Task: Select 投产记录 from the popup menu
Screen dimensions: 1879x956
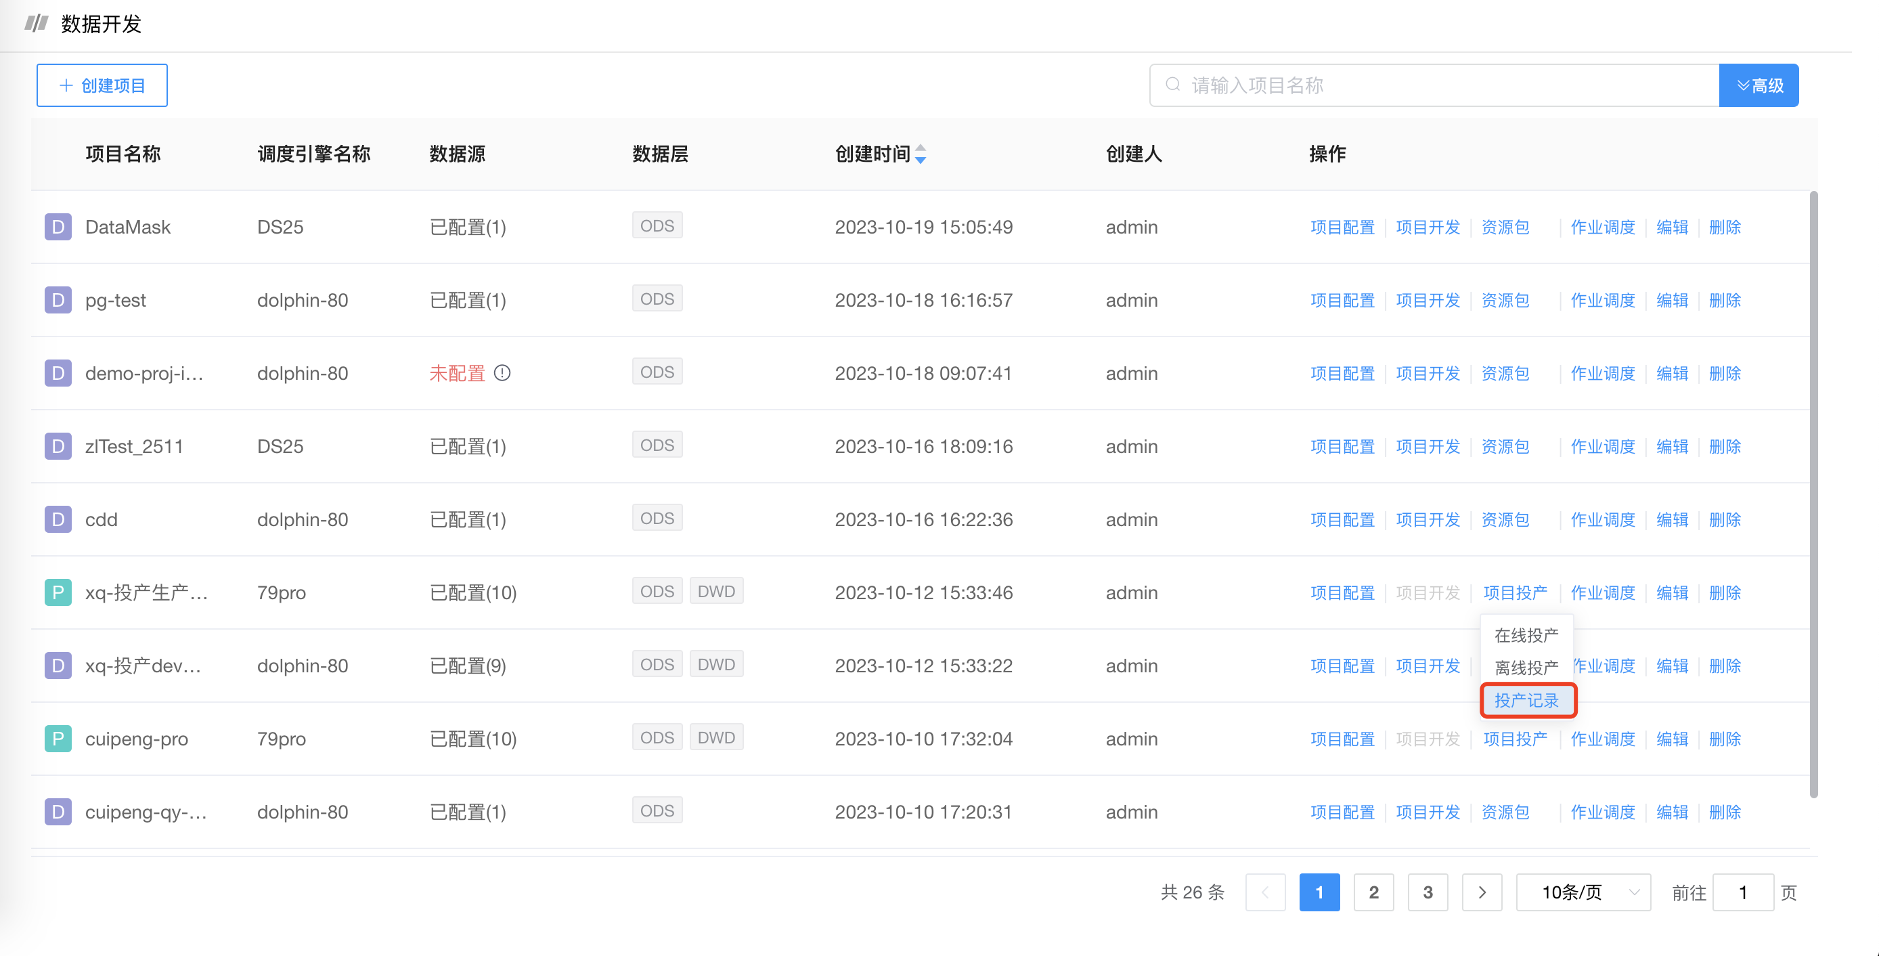Action: [x=1527, y=701]
